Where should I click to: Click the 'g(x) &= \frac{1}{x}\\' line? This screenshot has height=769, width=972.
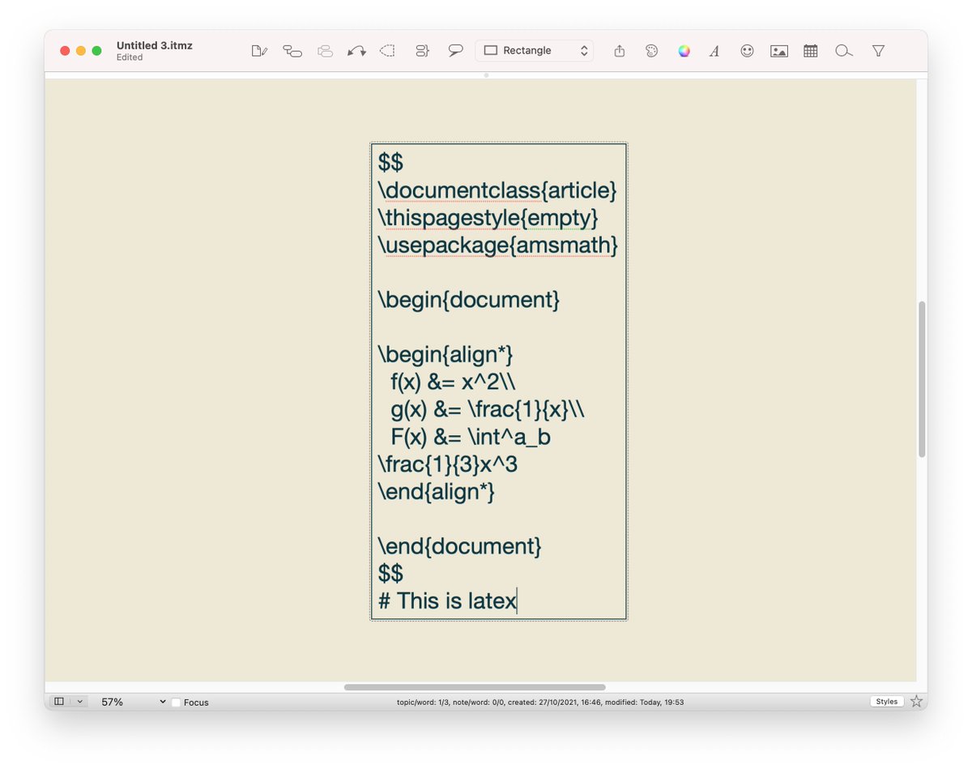(x=488, y=409)
